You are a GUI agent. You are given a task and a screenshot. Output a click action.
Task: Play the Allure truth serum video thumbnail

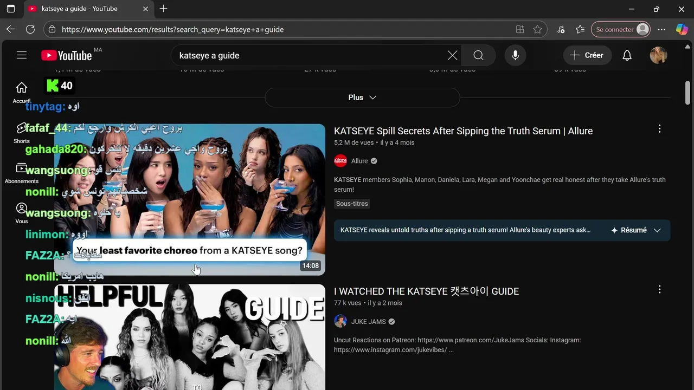click(190, 199)
